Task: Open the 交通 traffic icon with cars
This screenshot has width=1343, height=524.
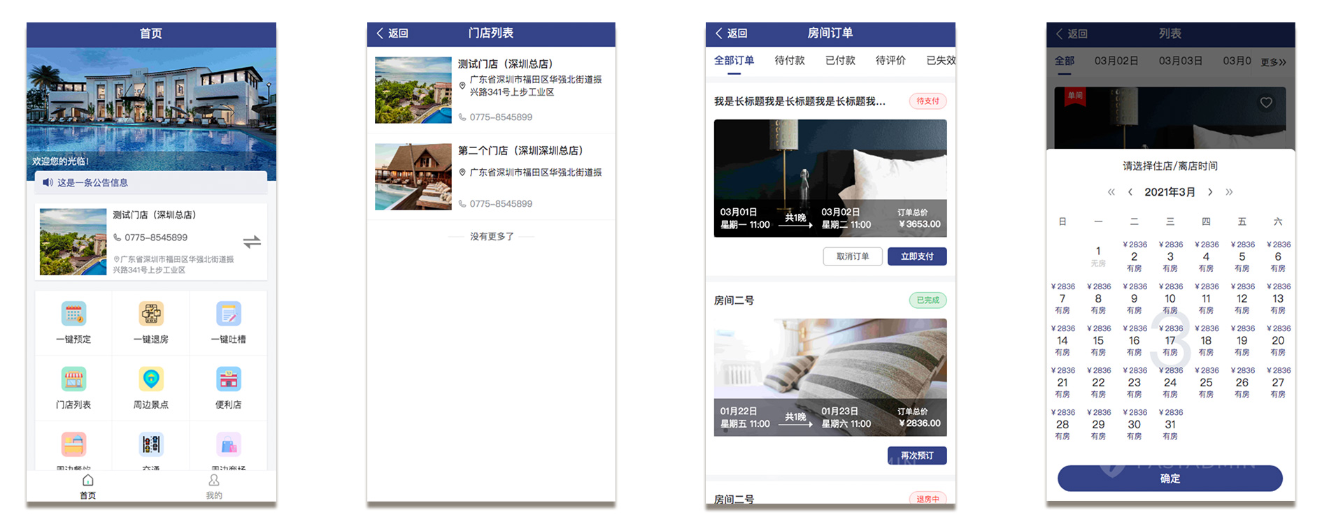Action: (x=151, y=444)
